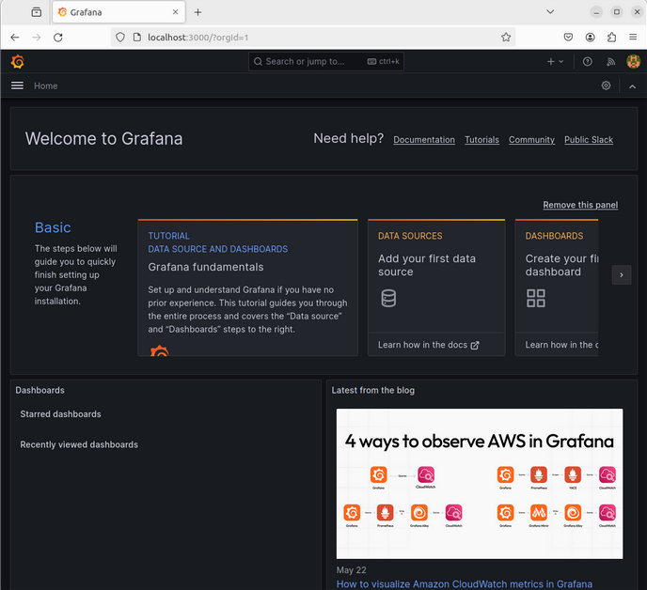Click the Latest from the blog panel title
The height and width of the screenshot is (590, 647).
373,390
